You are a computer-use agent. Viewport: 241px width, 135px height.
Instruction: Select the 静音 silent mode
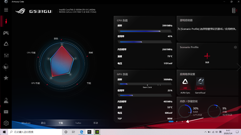43,123
